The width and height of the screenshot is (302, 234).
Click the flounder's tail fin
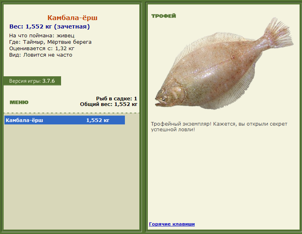point(278,35)
